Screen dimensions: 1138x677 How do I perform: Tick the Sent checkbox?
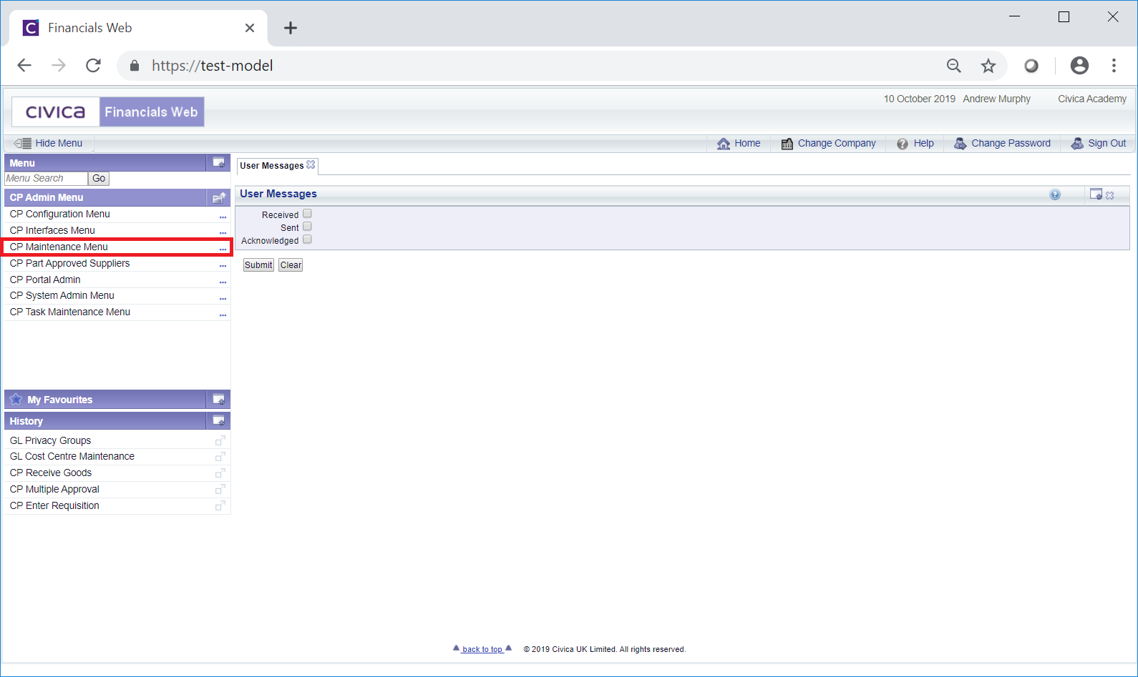[x=307, y=226]
